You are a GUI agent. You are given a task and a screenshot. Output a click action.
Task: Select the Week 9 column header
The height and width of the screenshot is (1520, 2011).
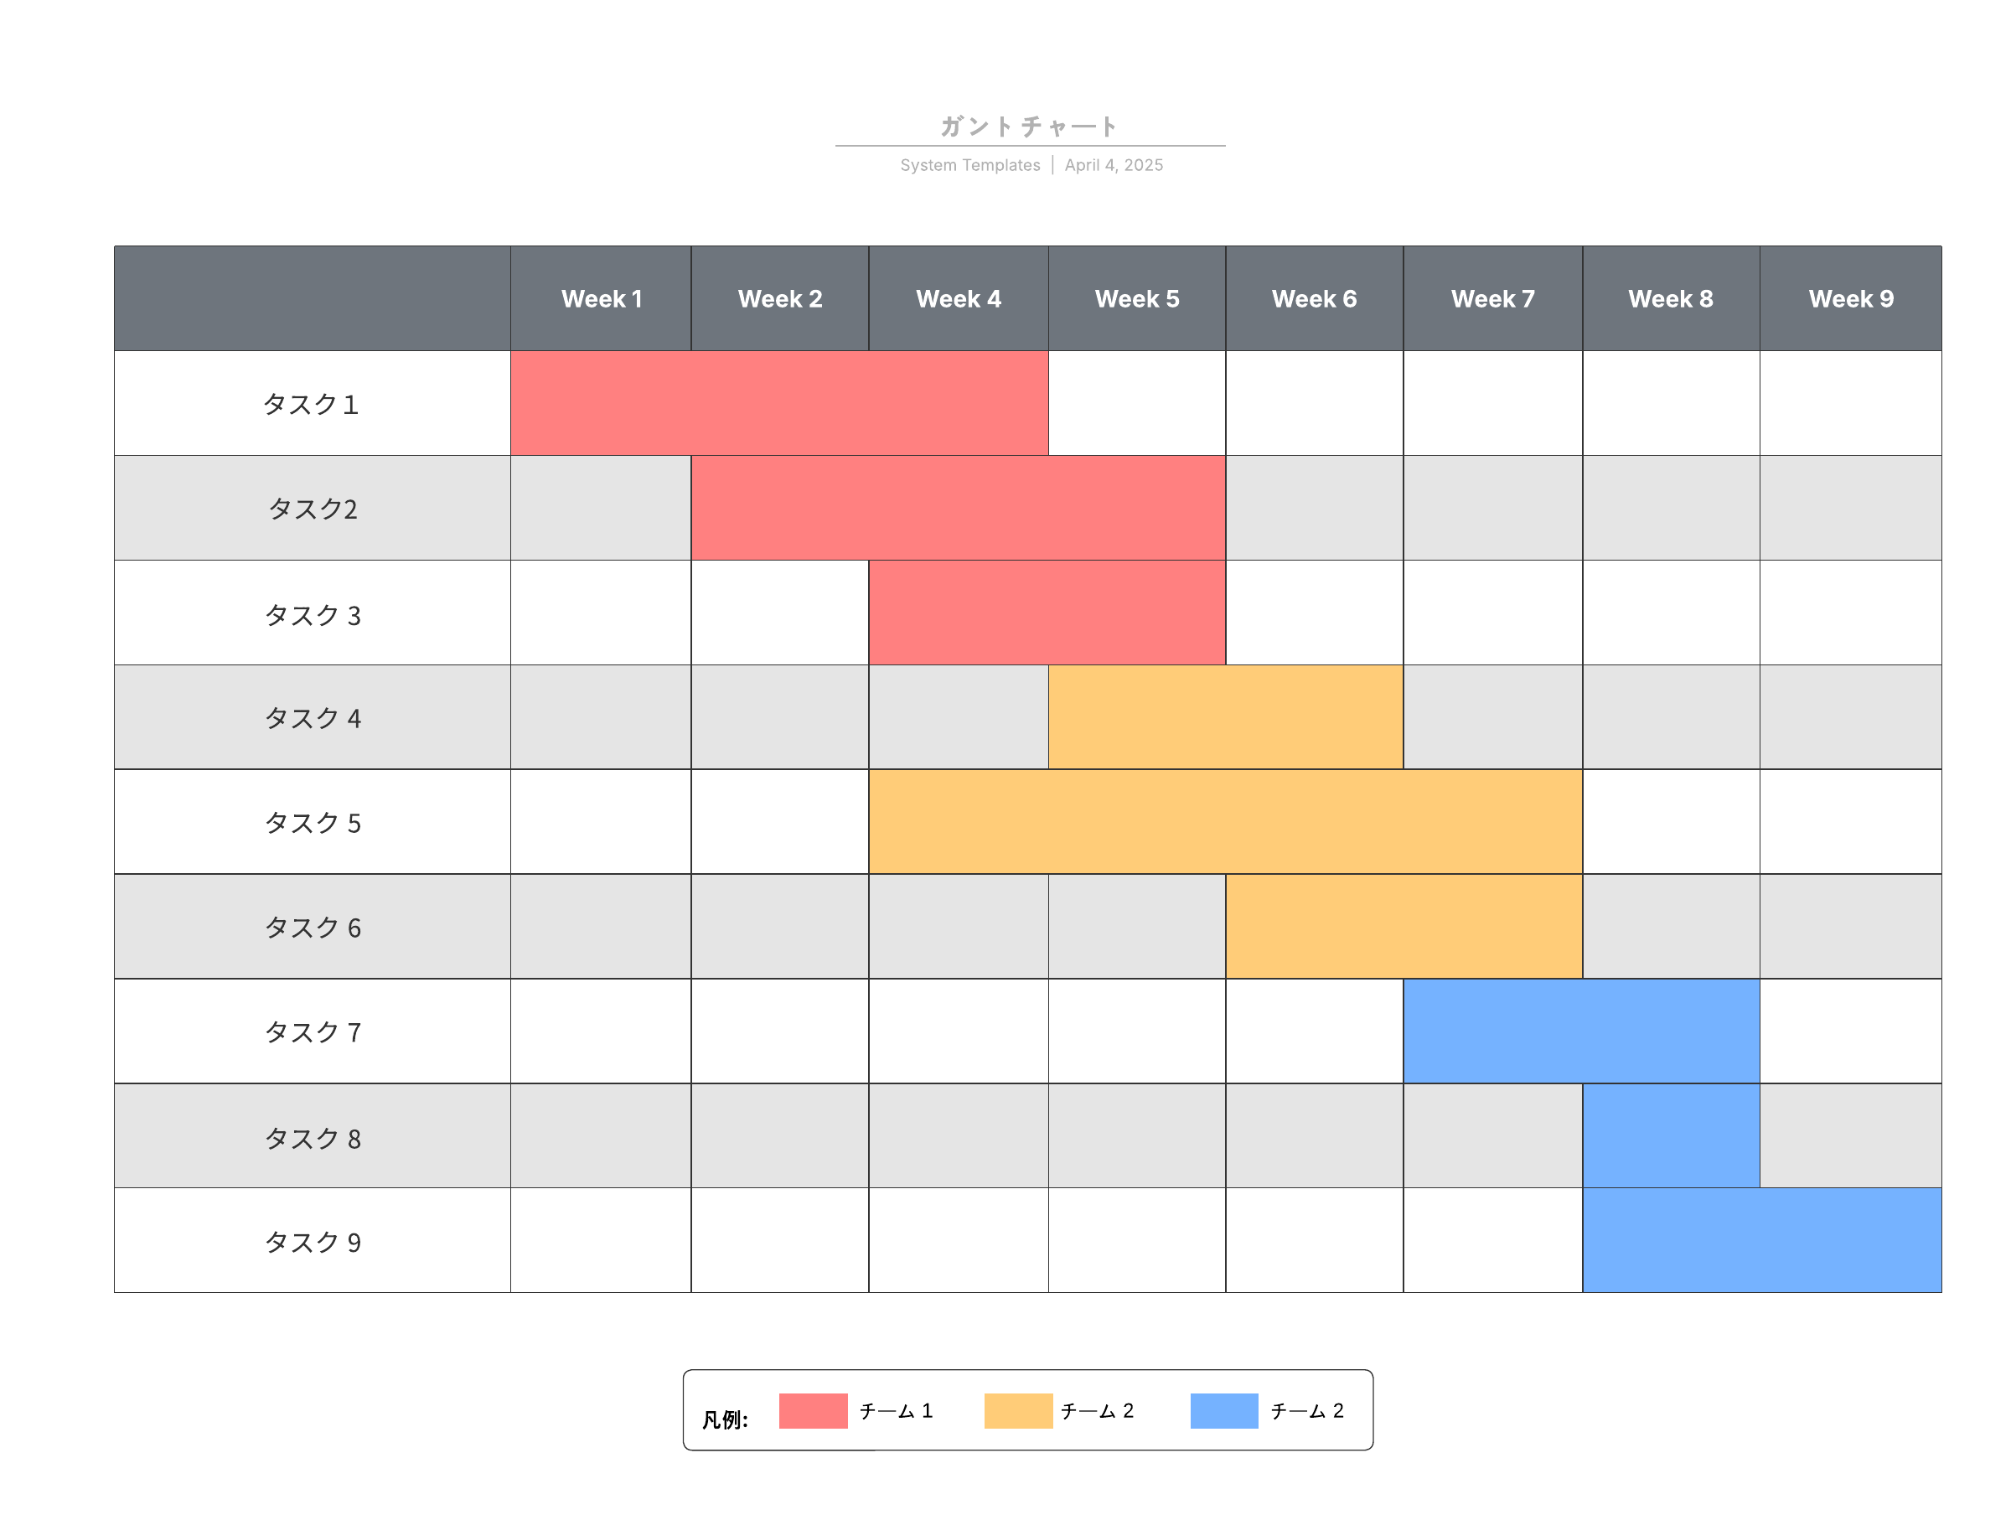[1850, 298]
